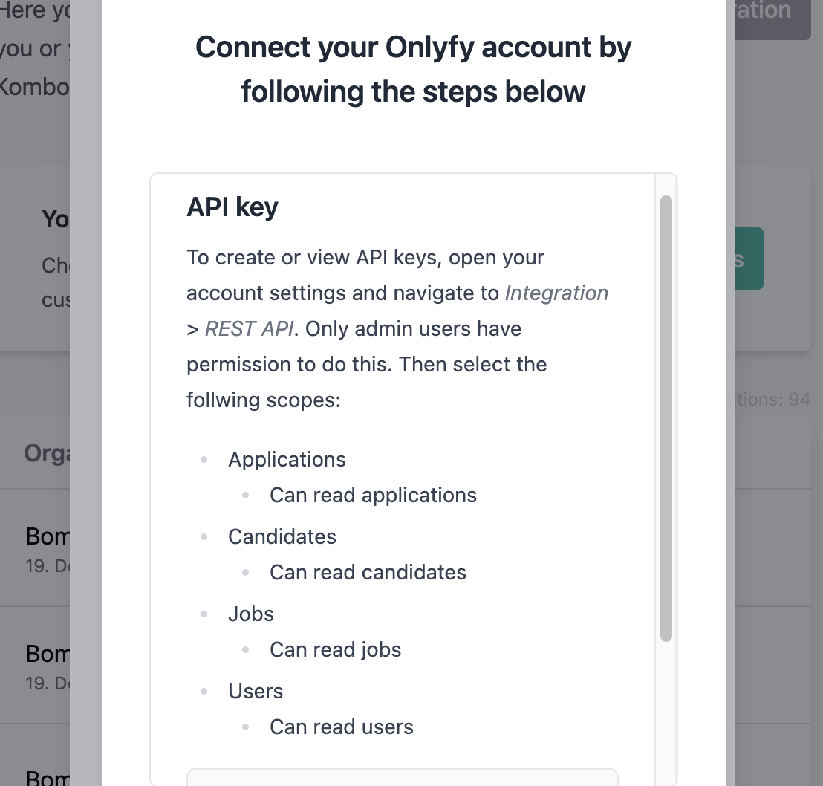Select the "Users" scope list item
The width and height of the screenshot is (823, 786).
point(256,691)
